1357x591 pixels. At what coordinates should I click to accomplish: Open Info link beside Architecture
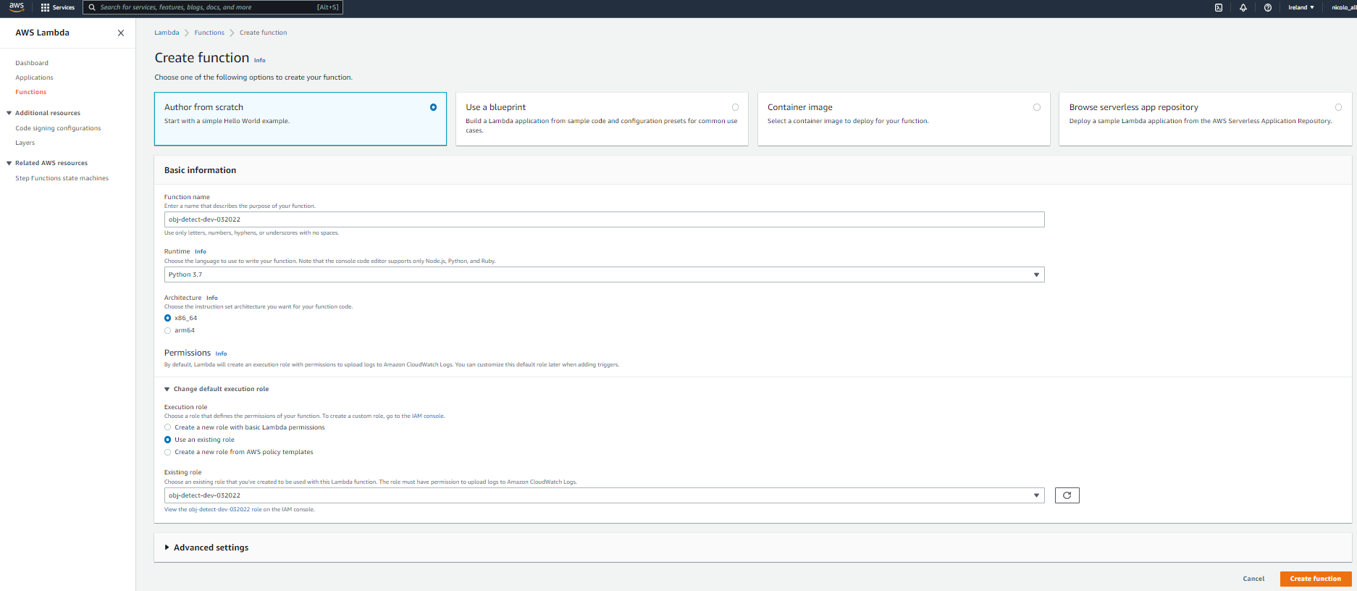tap(212, 298)
